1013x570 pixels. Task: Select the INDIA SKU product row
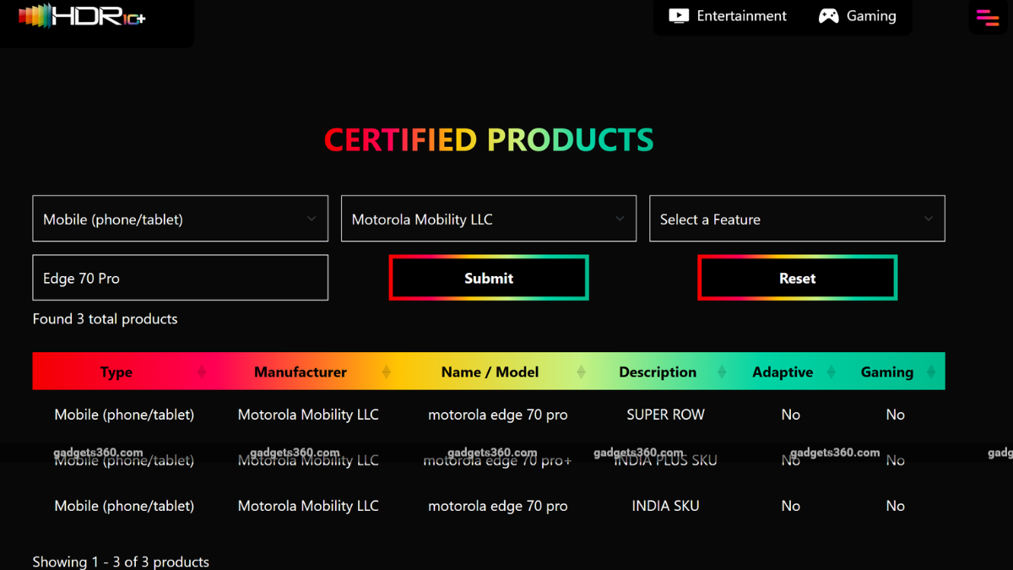pyautogui.click(x=665, y=506)
